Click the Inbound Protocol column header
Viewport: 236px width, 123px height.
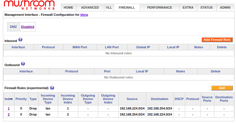pyautogui.click(x=48, y=47)
